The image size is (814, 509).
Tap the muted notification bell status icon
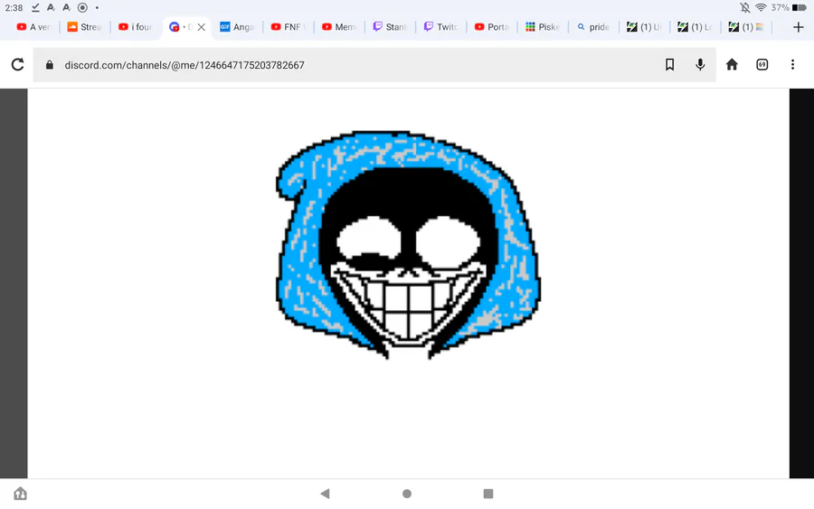click(x=745, y=7)
